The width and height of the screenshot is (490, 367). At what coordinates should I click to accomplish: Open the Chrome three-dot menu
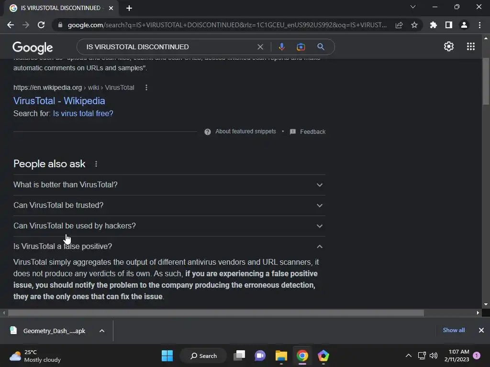click(x=479, y=25)
